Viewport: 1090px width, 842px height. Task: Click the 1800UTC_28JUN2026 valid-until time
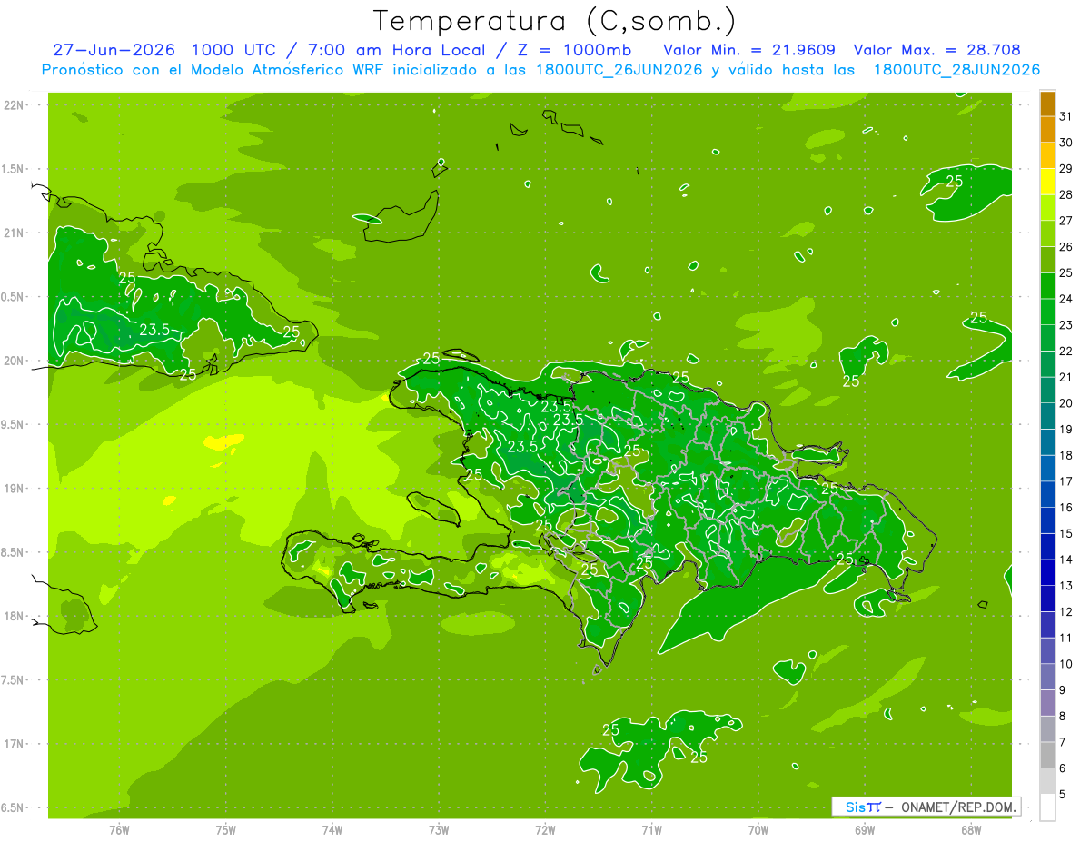tap(956, 70)
